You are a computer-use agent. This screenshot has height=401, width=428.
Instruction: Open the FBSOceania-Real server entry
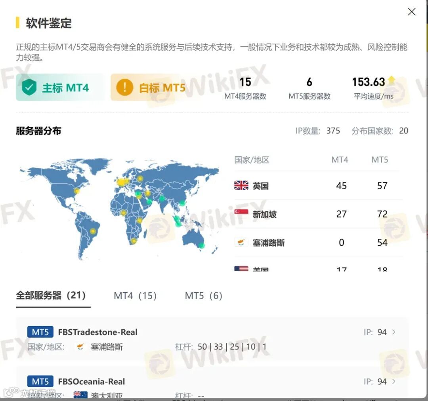[x=212, y=382]
